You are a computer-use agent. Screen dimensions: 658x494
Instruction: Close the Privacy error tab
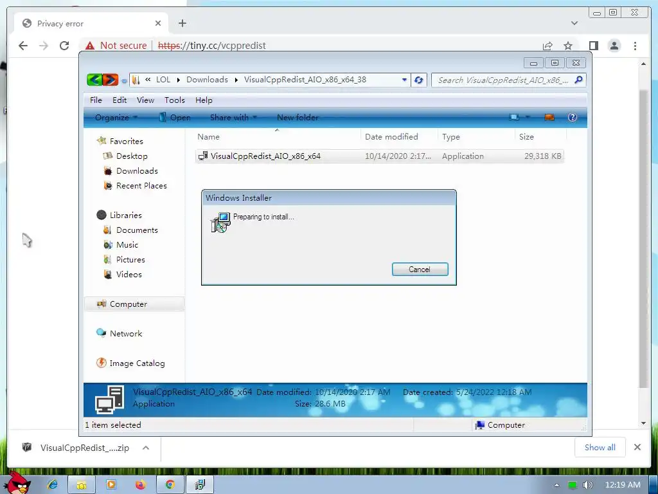coord(158,23)
